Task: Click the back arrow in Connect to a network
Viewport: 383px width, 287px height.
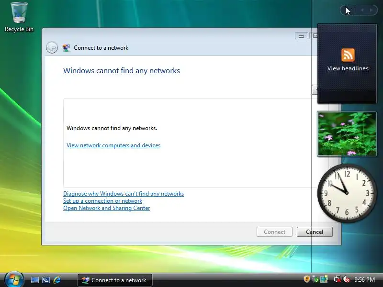Action: (52, 47)
